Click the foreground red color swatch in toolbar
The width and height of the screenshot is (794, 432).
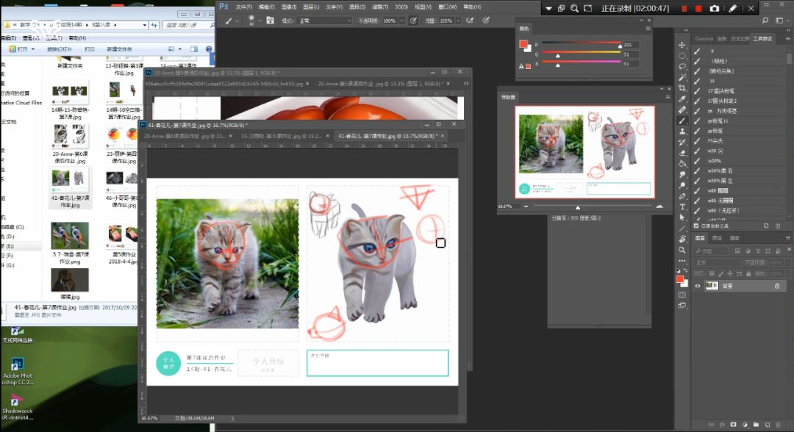(680, 279)
